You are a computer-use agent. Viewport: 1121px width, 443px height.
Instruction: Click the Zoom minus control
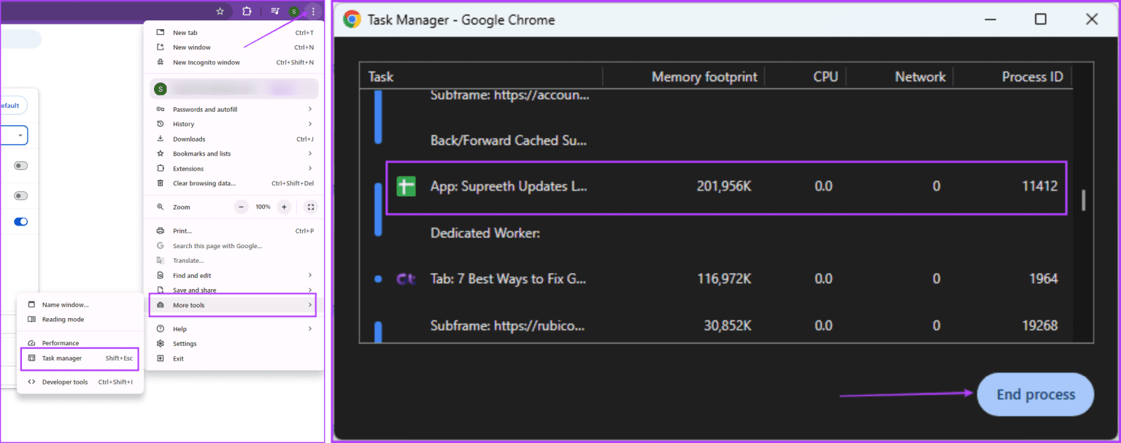(241, 207)
